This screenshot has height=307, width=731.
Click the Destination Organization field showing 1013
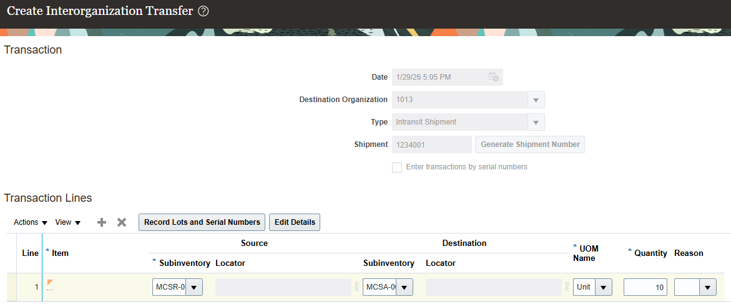[x=459, y=100]
